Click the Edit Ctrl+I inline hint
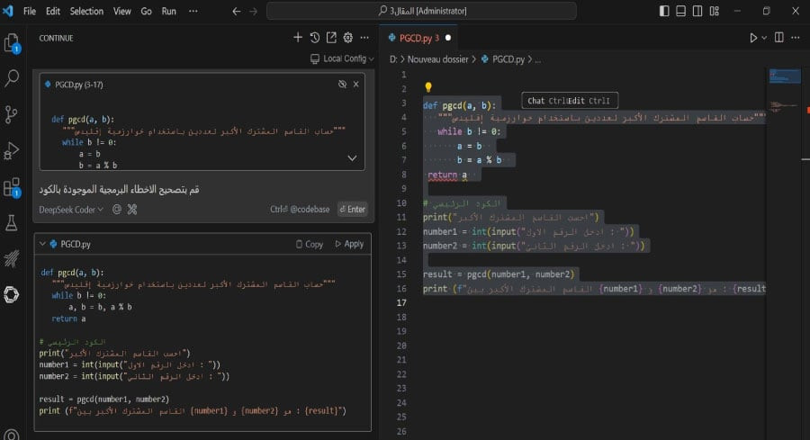The height and width of the screenshot is (440, 810). click(x=589, y=101)
